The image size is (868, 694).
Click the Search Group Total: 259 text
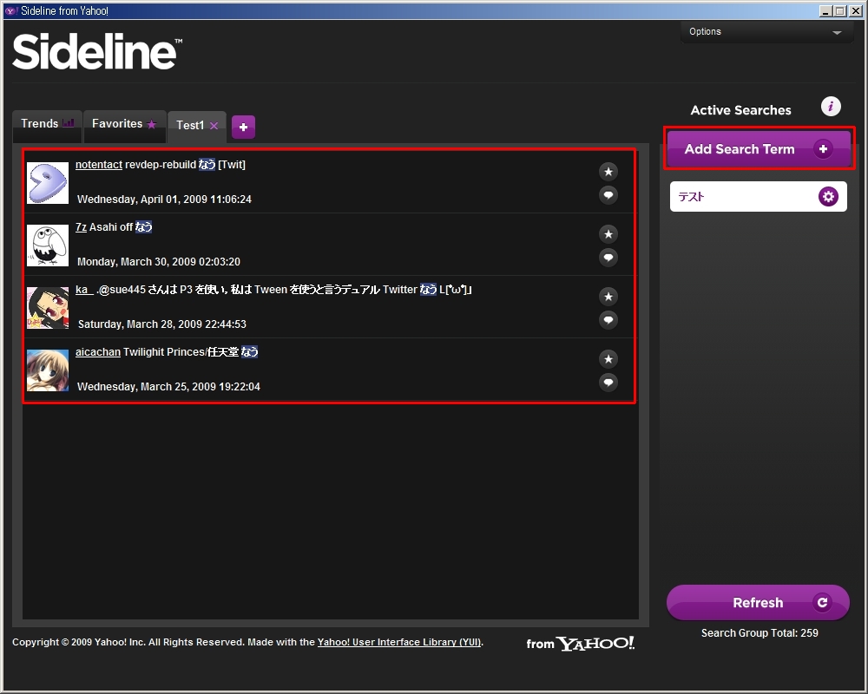click(759, 633)
